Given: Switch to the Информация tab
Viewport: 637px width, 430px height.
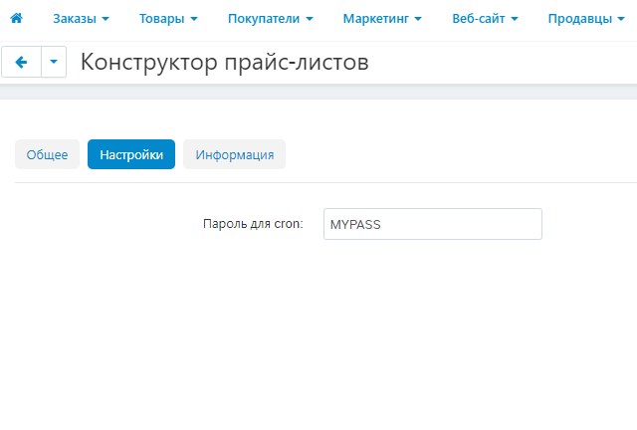Looking at the screenshot, I should 234,154.
